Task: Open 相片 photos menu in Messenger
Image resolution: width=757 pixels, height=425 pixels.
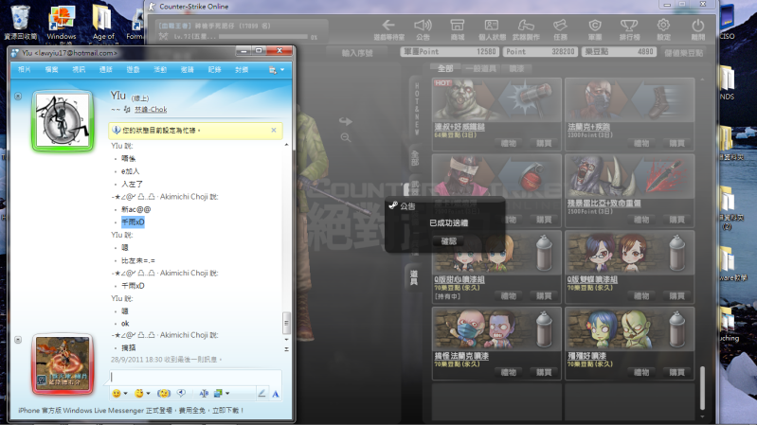Action: [24, 70]
